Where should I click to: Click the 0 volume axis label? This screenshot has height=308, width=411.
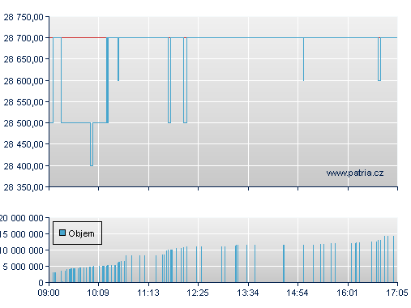[41, 283]
